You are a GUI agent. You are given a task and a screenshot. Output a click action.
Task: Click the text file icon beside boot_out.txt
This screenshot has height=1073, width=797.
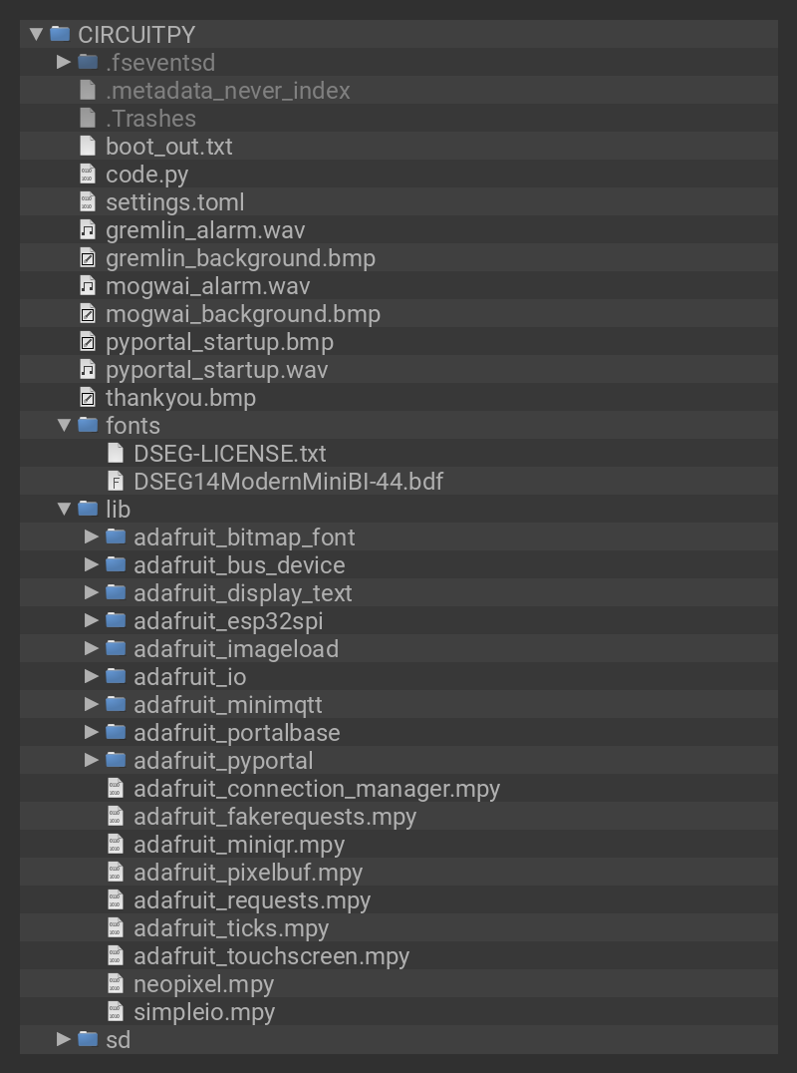click(x=88, y=147)
